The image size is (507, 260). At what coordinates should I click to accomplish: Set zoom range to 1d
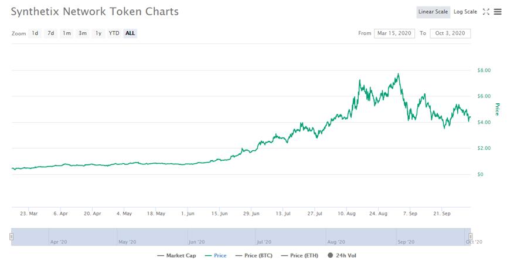tap(35, 33)
